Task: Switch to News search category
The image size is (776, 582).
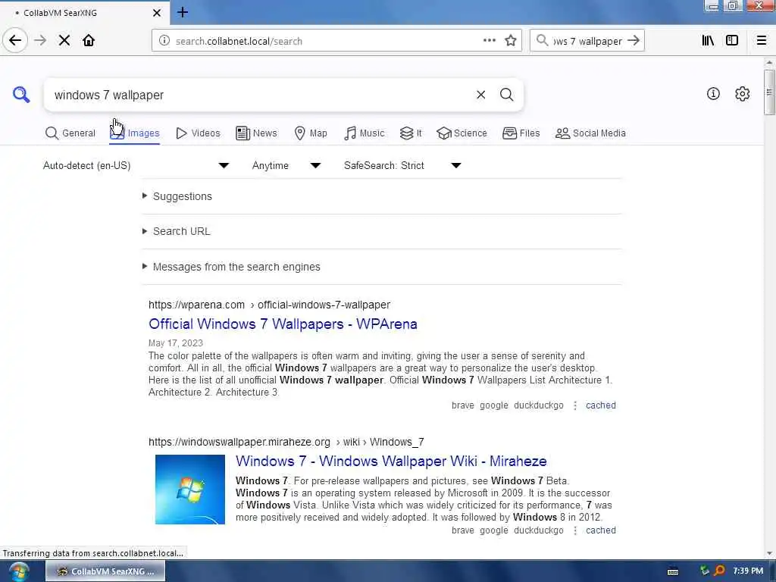Action: [256, 133]
